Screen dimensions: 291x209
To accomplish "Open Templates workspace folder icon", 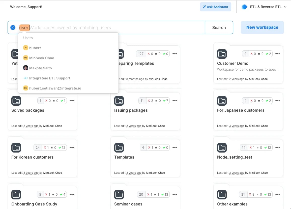I will pos(119,148).
